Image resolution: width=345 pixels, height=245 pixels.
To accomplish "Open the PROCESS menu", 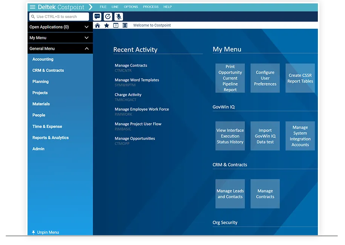I will pyautogui.click(x=151, y=7).
